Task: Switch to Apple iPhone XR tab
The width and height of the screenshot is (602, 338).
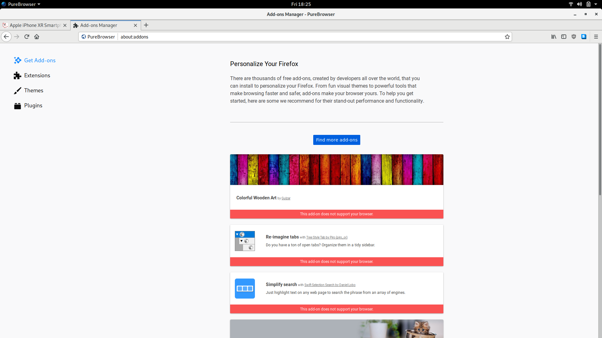Action: [34, 25]
